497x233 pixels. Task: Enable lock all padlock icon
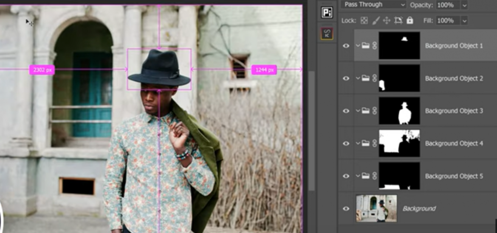[x=410, y=21]
